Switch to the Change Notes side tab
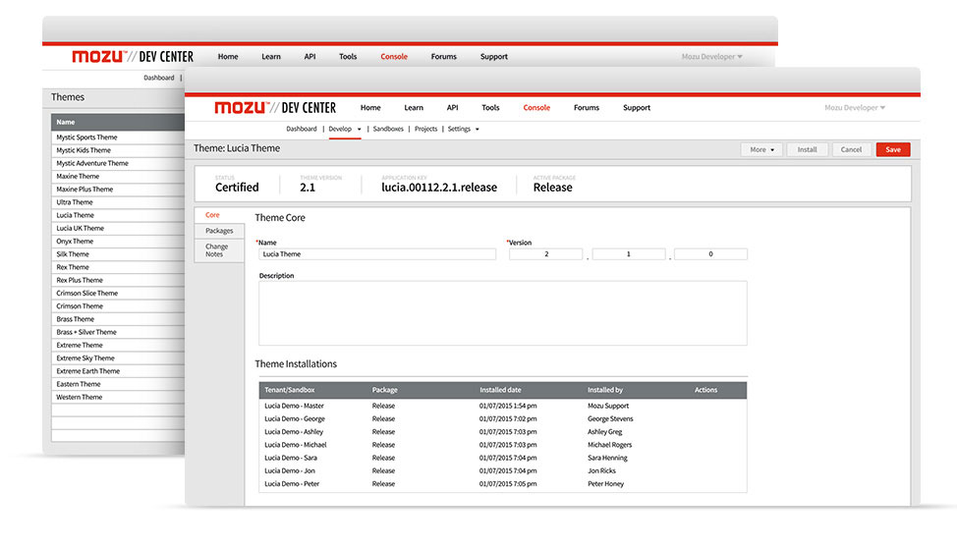Viewport: 957px width, 550px height. [x=219, y=250]
